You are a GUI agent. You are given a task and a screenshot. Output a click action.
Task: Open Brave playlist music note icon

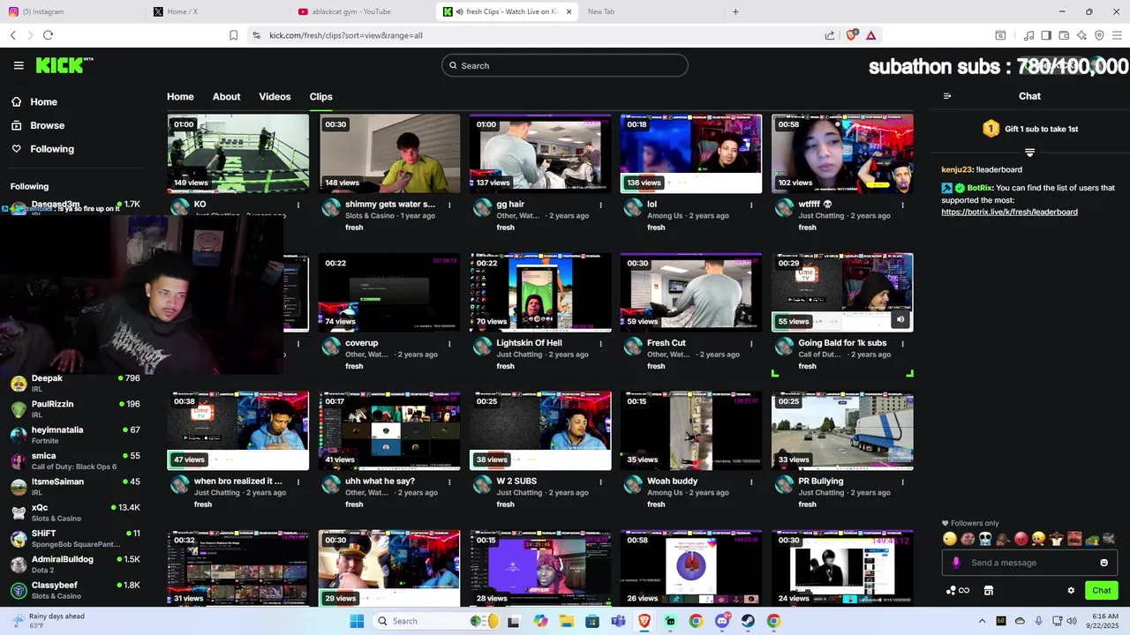click(1028, 35)
